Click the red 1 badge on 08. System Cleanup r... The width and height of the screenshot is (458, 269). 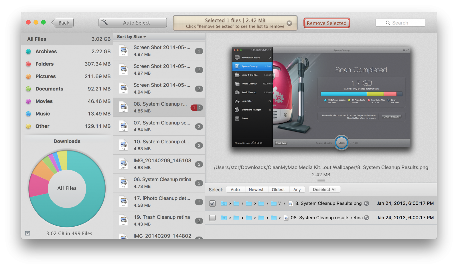[194, 108]
